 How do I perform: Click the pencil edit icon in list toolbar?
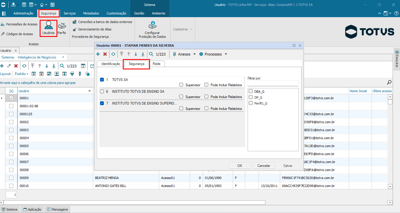click(x=9, y=66)
